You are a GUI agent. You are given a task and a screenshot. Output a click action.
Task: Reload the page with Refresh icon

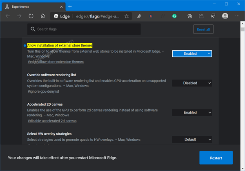click(31, 16)
